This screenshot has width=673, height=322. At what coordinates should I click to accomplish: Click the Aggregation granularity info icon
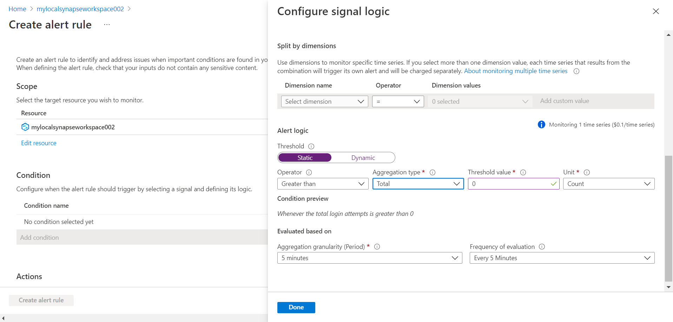coord(377,247)
